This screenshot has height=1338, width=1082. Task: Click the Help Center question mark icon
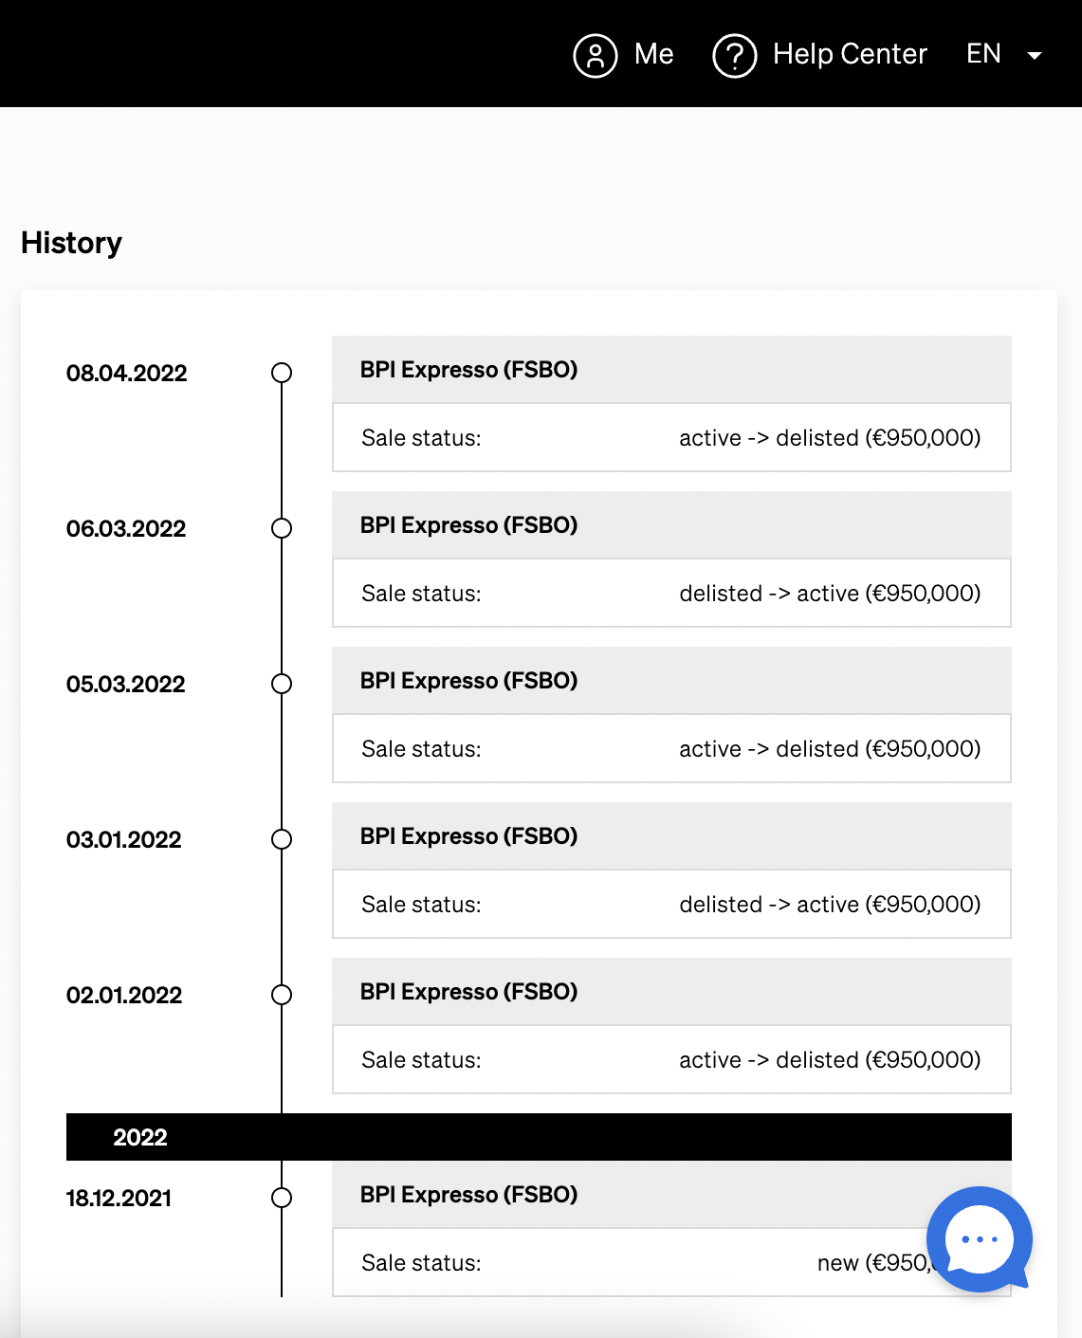click(x=734, y=55)
